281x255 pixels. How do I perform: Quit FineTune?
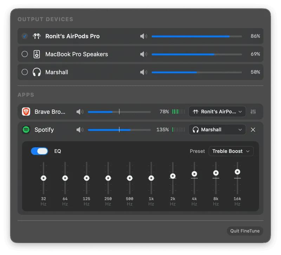click(245, 231)
